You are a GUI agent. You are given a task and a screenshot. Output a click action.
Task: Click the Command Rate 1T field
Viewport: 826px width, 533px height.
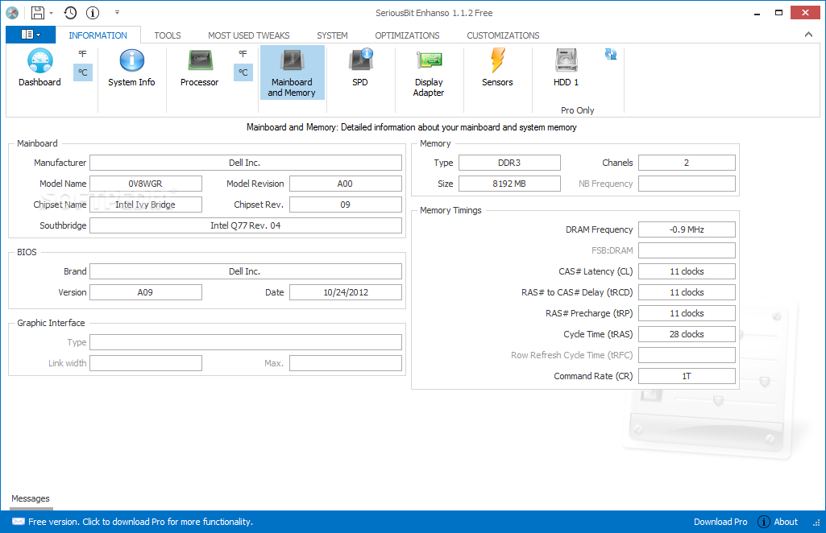click(x=687, y=376)
